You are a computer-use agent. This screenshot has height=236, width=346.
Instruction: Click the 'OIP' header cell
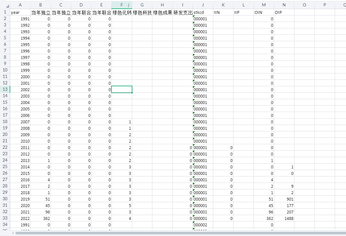coord(284,12)
